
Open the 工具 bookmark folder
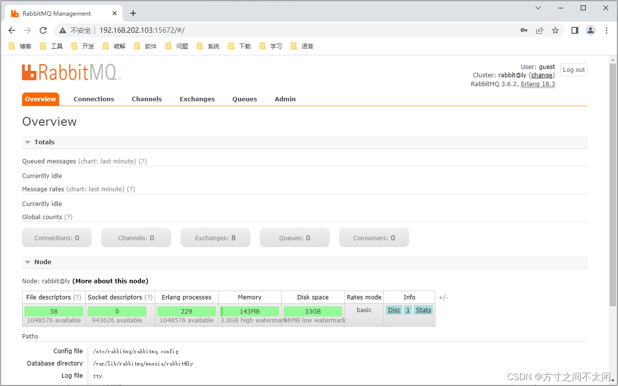52,46
